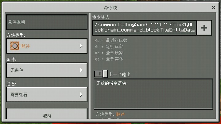
Task: Click the @a = 全部玩家 hint
Action: (x=109, y=53)
